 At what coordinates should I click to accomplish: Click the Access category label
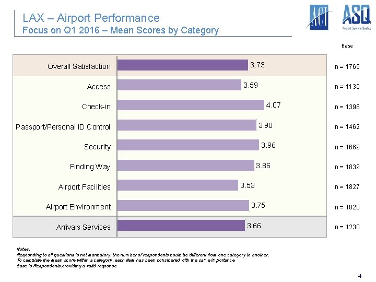click(x=99, y=87)
